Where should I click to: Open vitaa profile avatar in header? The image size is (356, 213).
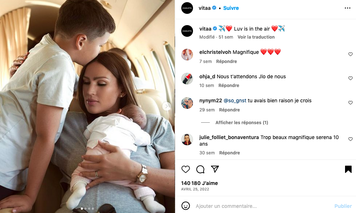coord(187,8)
